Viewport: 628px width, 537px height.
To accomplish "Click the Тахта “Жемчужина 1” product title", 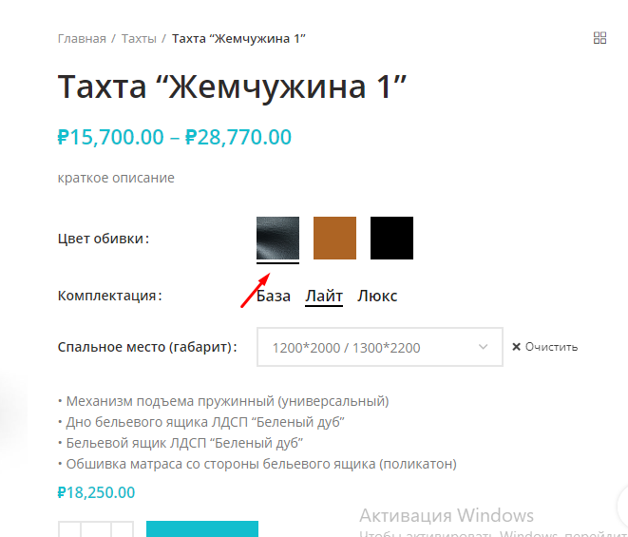I will point(233,86).
